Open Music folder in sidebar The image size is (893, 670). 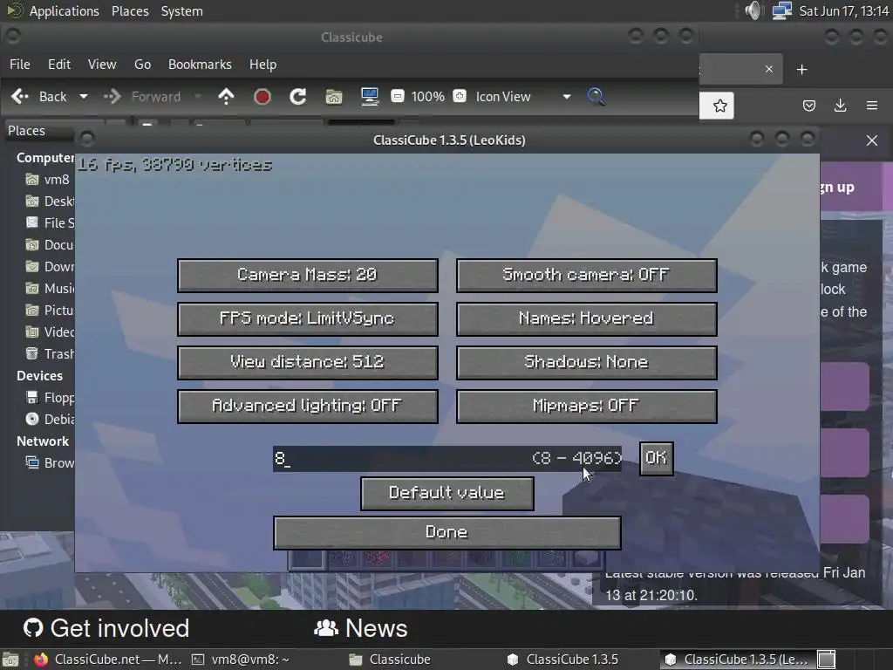(x=50, y=288)
